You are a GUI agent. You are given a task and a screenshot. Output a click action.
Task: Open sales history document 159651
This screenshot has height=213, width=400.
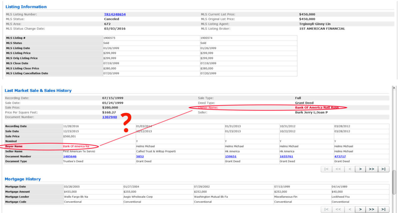point(231,156)
